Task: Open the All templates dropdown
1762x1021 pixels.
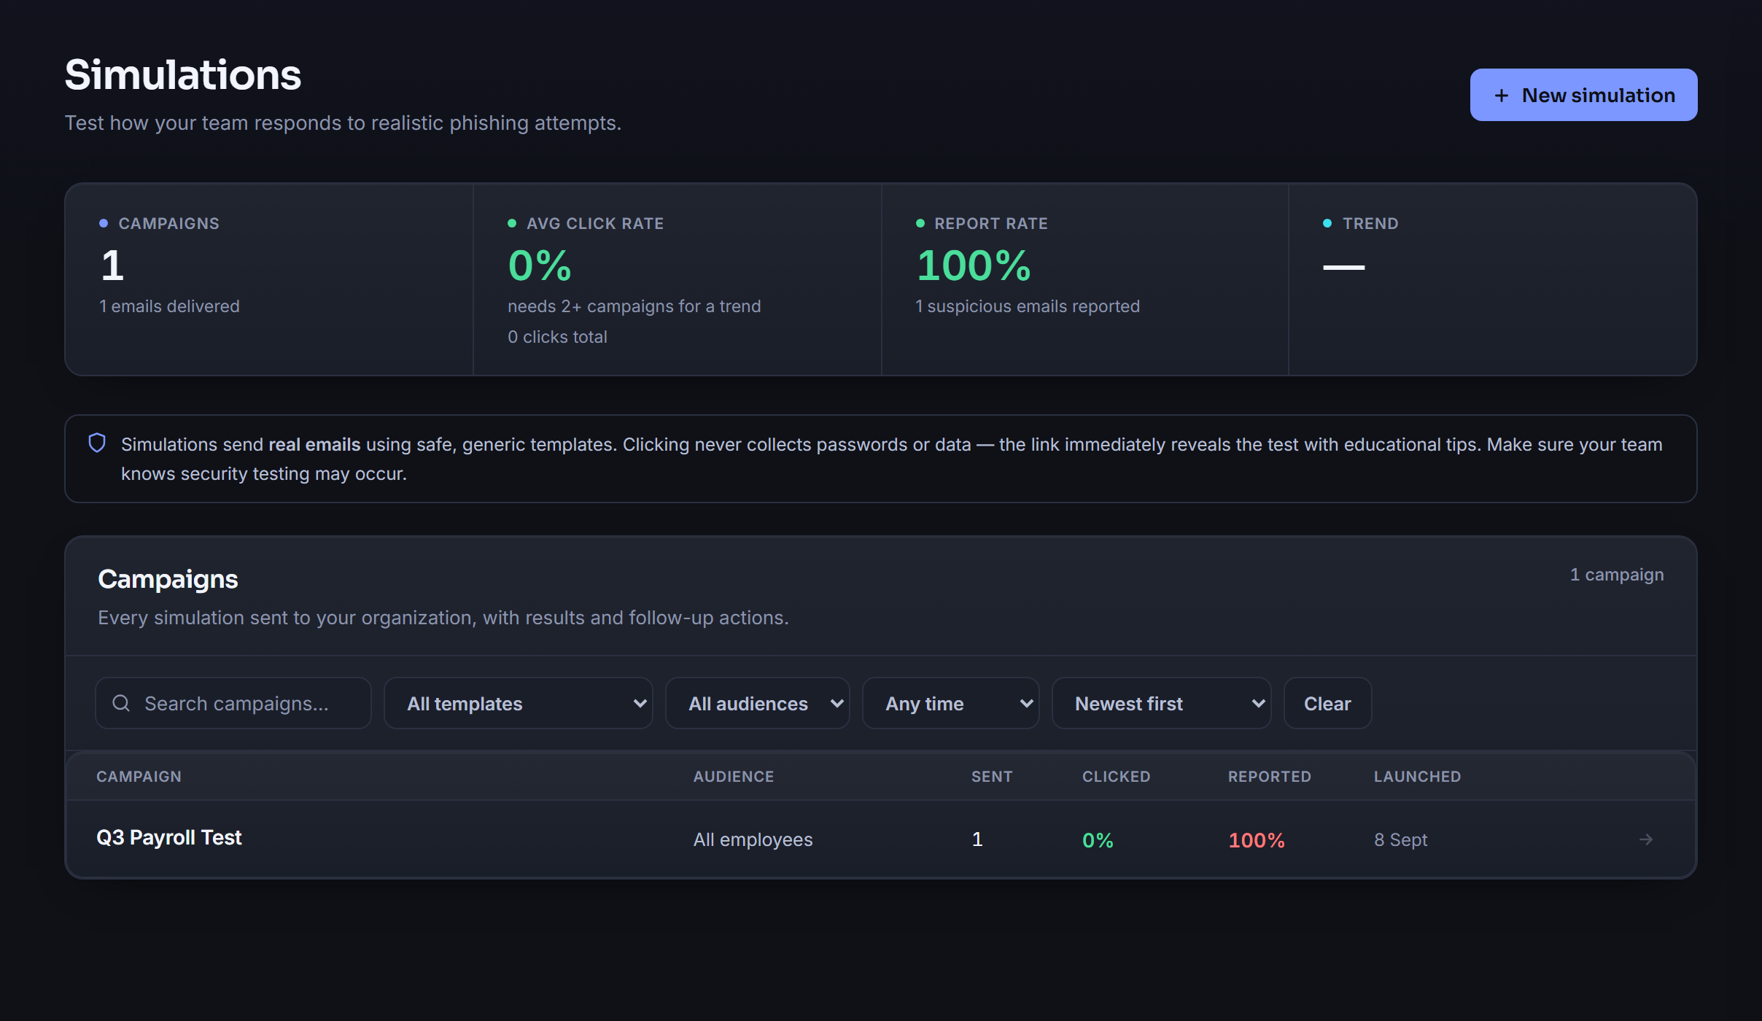Action: point(519,703)
